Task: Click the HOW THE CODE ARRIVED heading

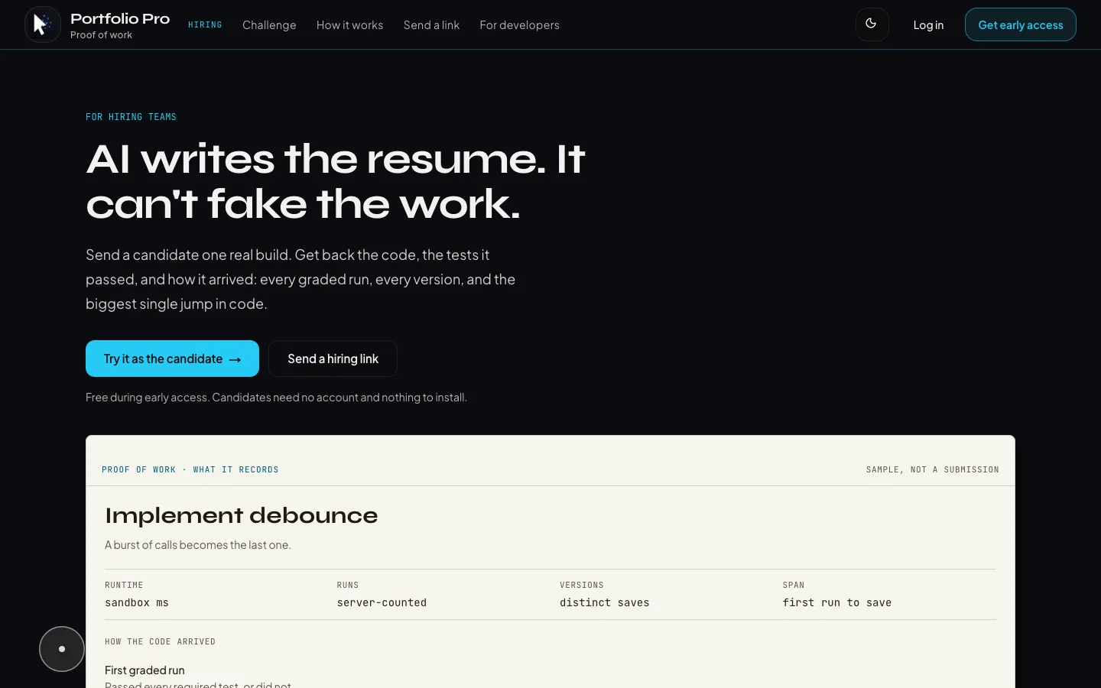Action: 160,642
